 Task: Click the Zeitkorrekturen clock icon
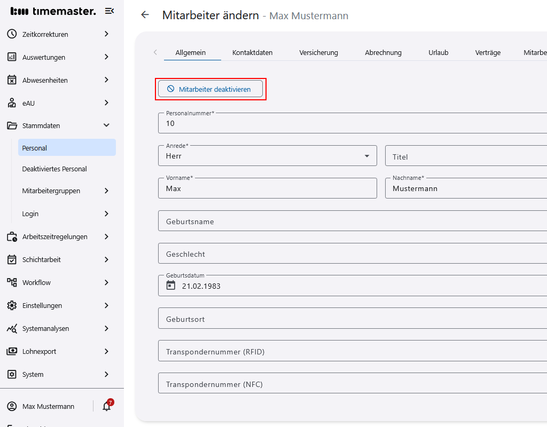(x=12, y=34)
